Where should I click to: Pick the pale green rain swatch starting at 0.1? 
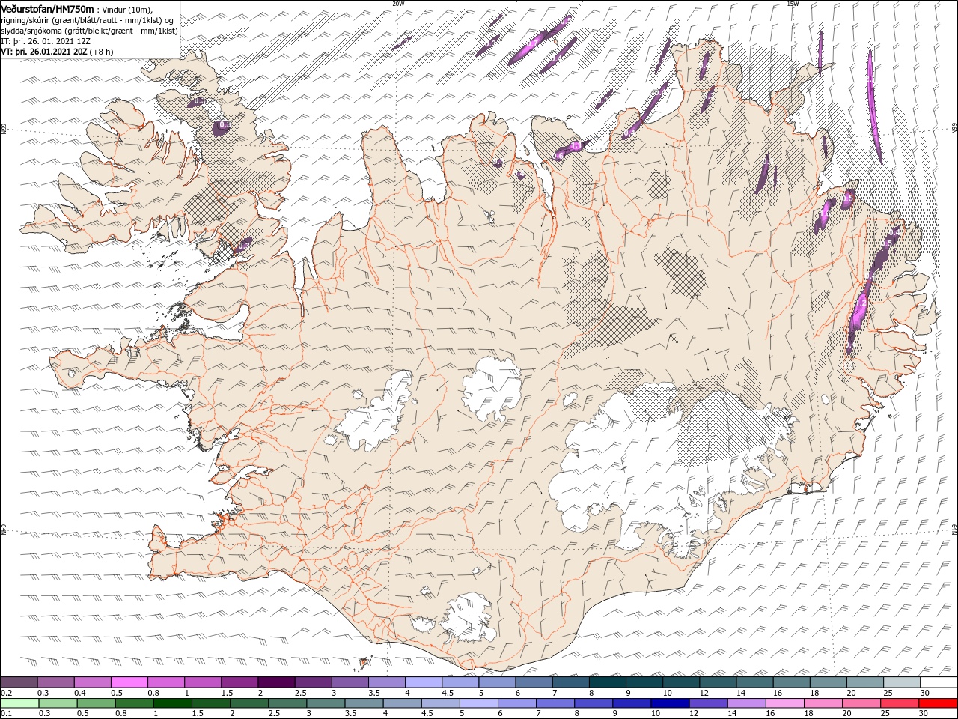(19, 703)
